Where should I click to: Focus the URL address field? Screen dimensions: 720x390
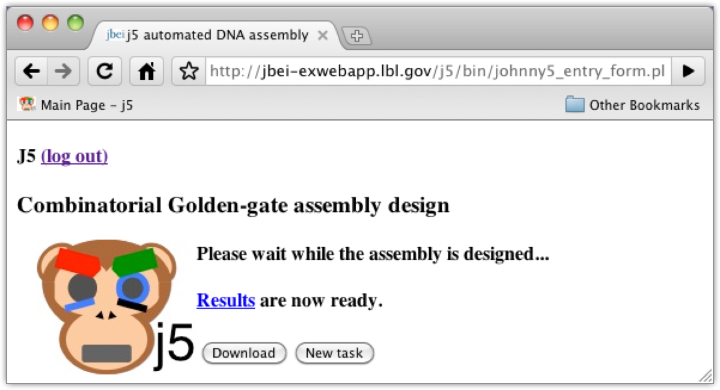click(438, 71)
